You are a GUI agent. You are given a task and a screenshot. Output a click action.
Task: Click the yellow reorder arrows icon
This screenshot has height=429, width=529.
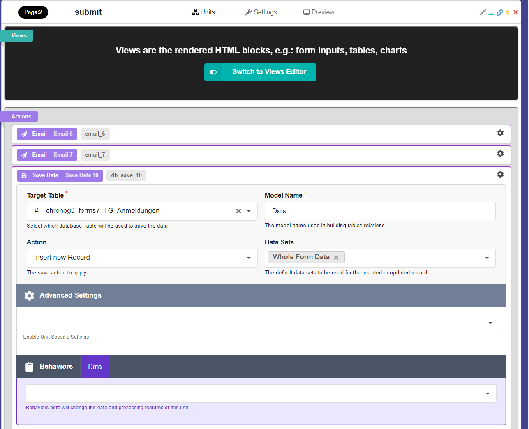click(508, 12)
